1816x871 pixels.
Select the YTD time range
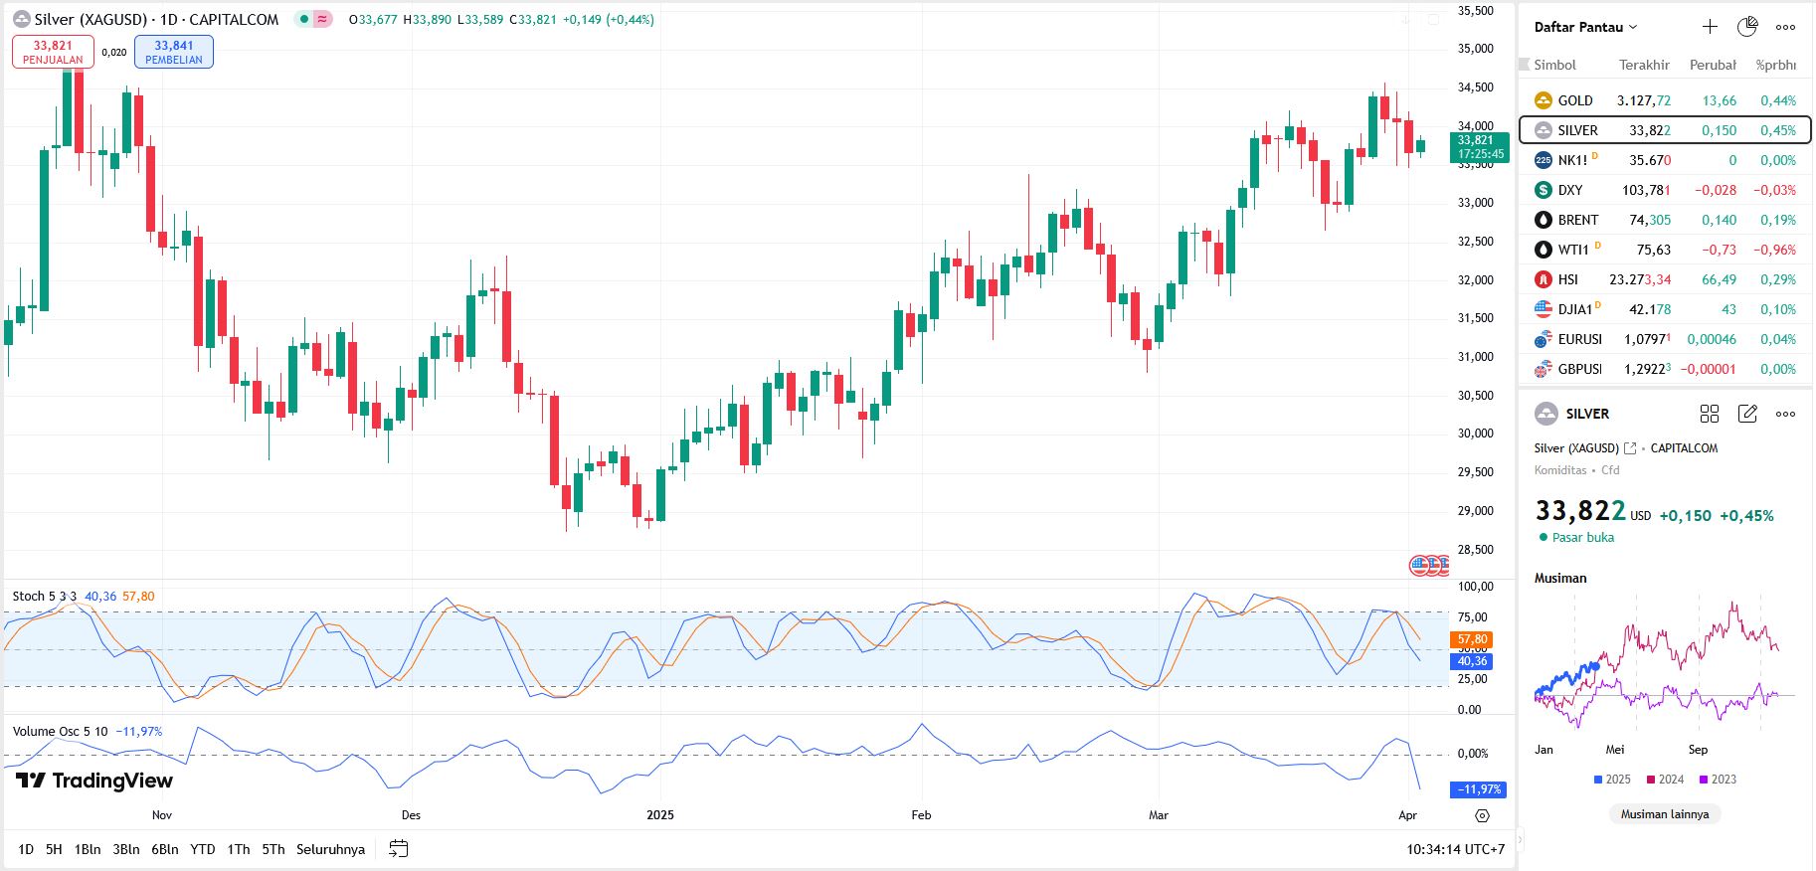(x=203, y=849)
